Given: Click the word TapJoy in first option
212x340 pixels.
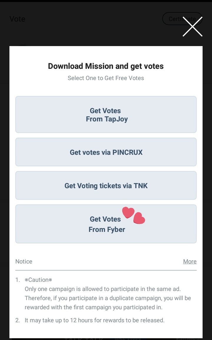Looking at the screenshot, I should click(x=116, y=119).
